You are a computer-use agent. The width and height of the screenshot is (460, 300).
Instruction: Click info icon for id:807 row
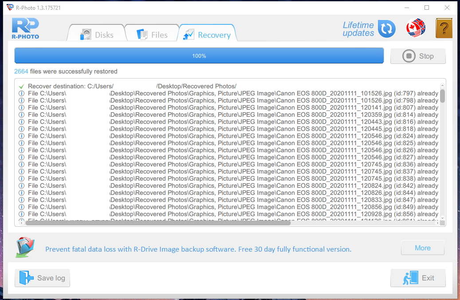21,107
